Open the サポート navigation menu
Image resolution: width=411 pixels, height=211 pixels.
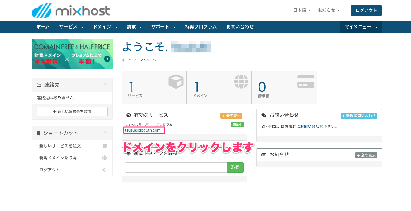[x=163, y=27]
